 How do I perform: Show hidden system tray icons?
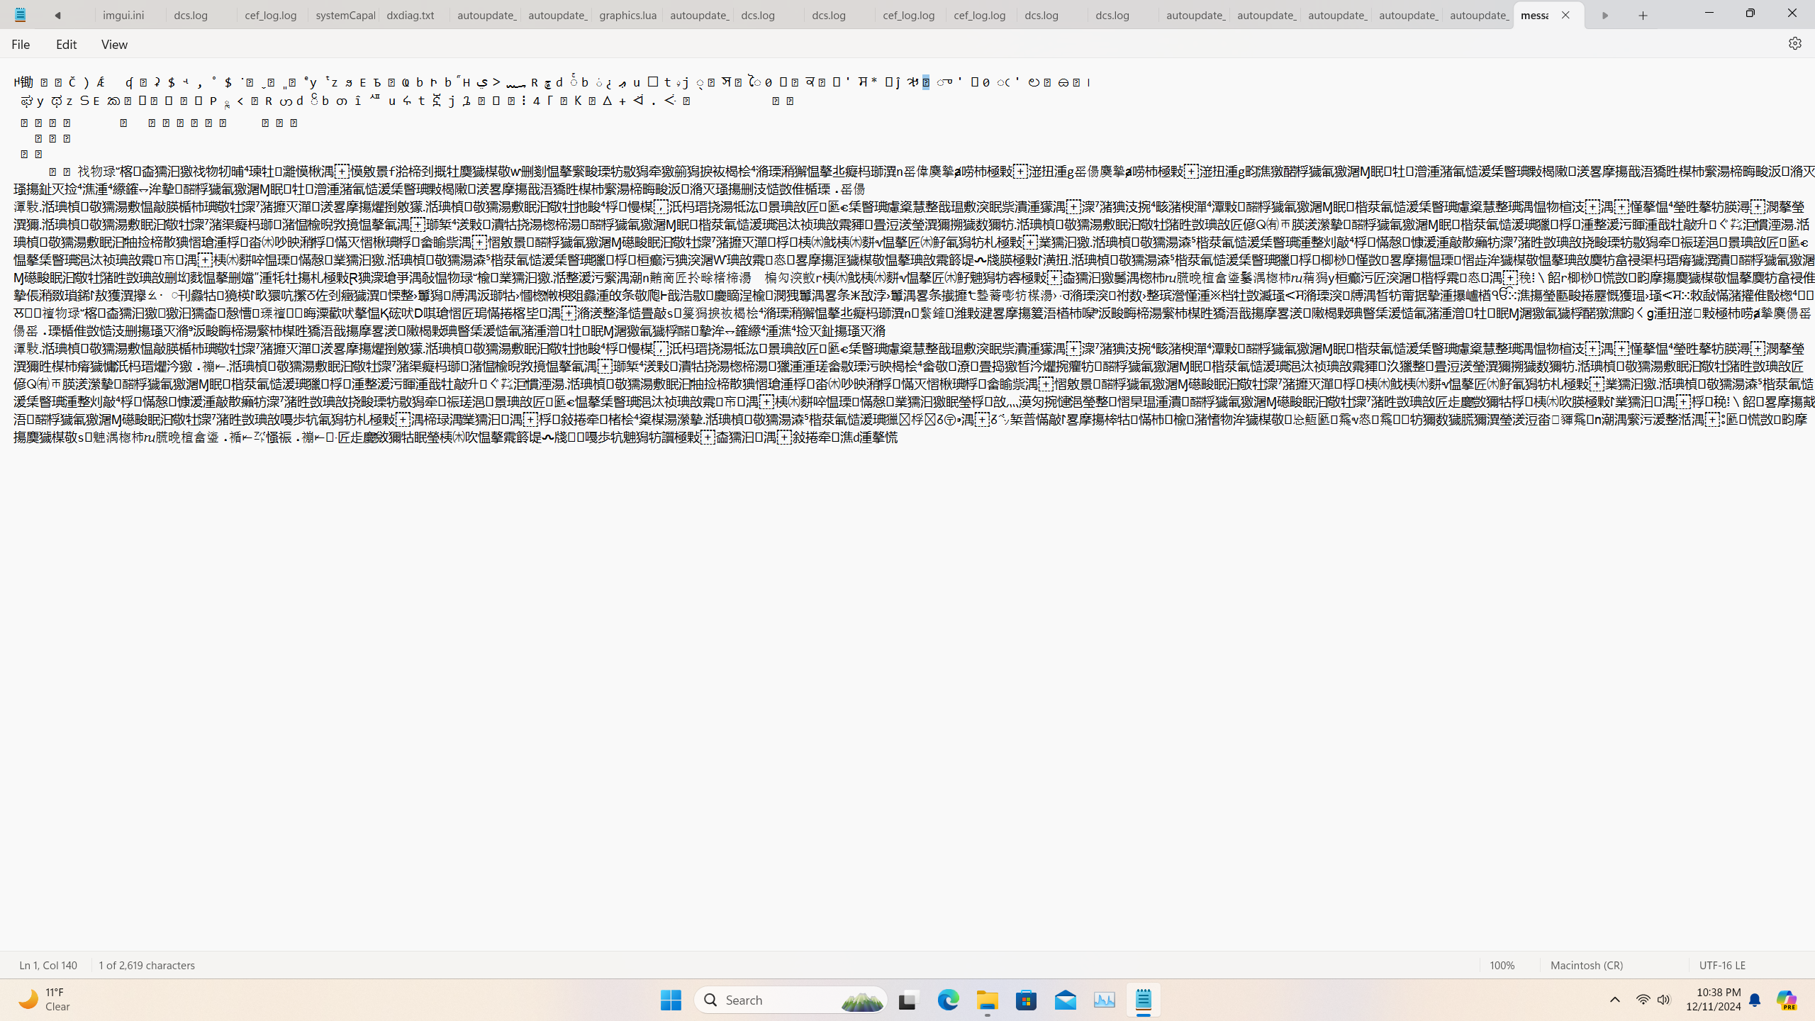(1615, 1000)
